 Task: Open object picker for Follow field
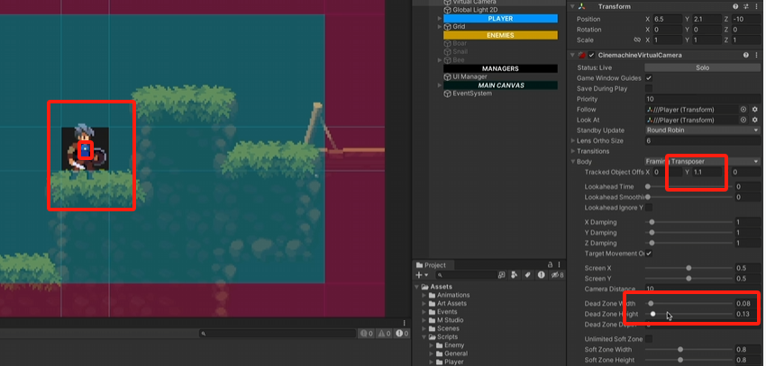pyautogui.click(x=743, y=110)
